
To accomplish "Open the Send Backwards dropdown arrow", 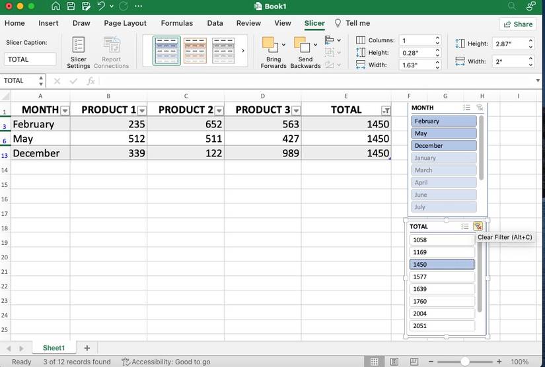I will pos(315,45).
